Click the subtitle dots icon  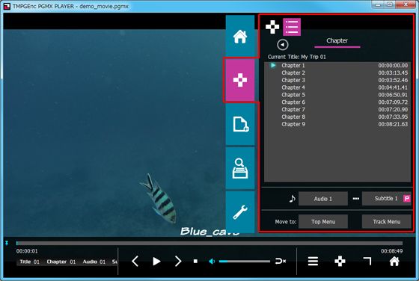tap(355, 199)
